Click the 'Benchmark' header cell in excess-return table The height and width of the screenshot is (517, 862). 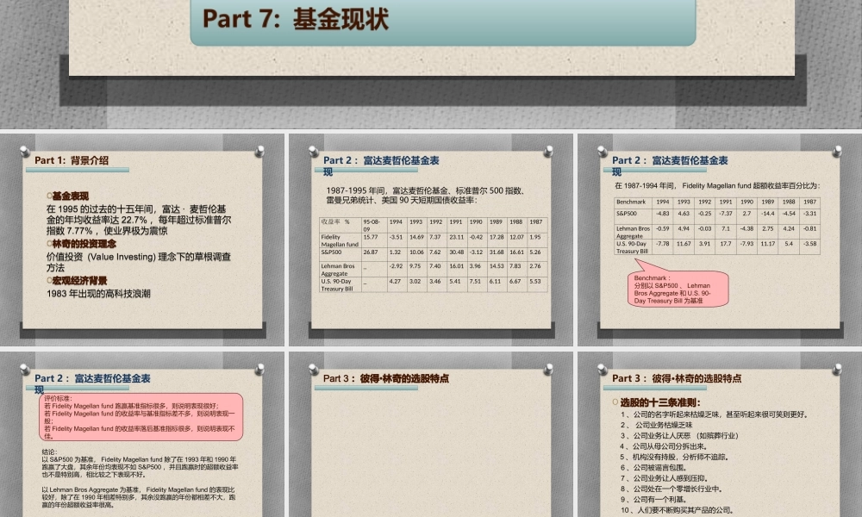[631, 202]
